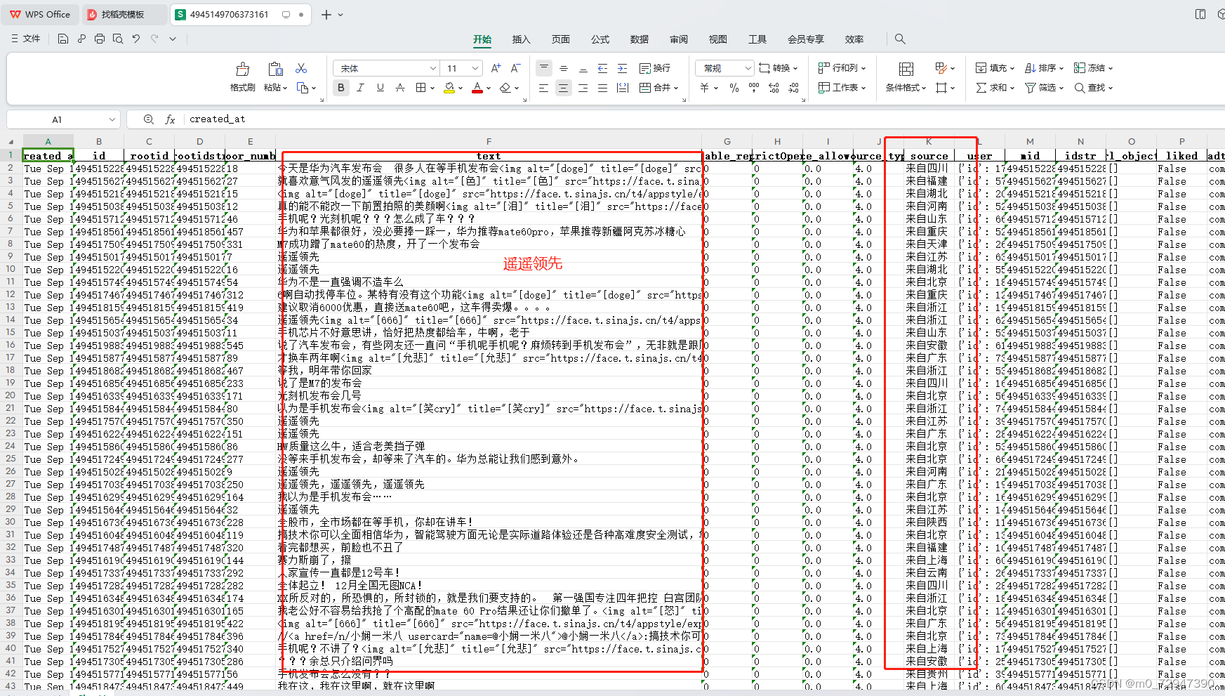Open the number format 常规 dropdown
This screenshot has height=696, width=1225.
point(748,68)
